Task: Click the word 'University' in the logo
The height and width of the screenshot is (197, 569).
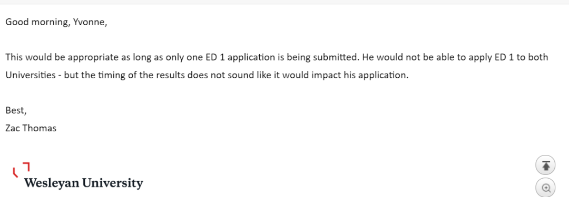Action: tap(113, 183)
